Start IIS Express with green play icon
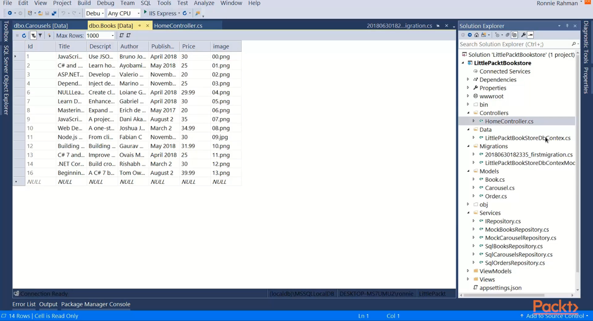Screen dimensions: 593x321 [x=146, y=12]
